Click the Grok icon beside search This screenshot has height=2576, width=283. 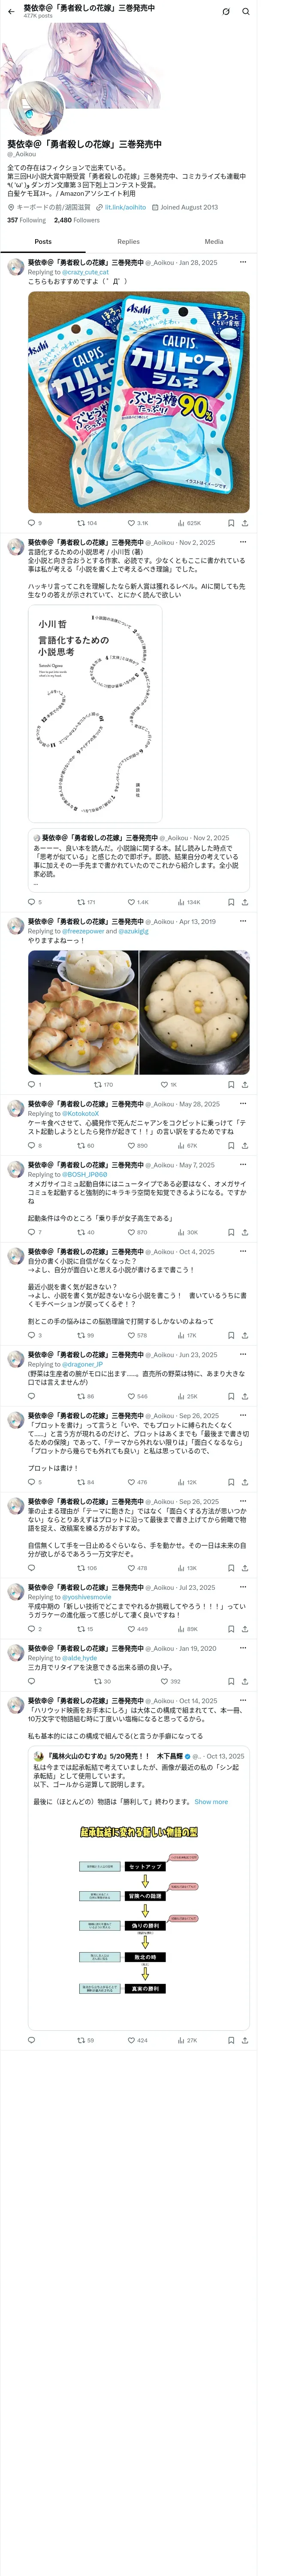[226, 11]
